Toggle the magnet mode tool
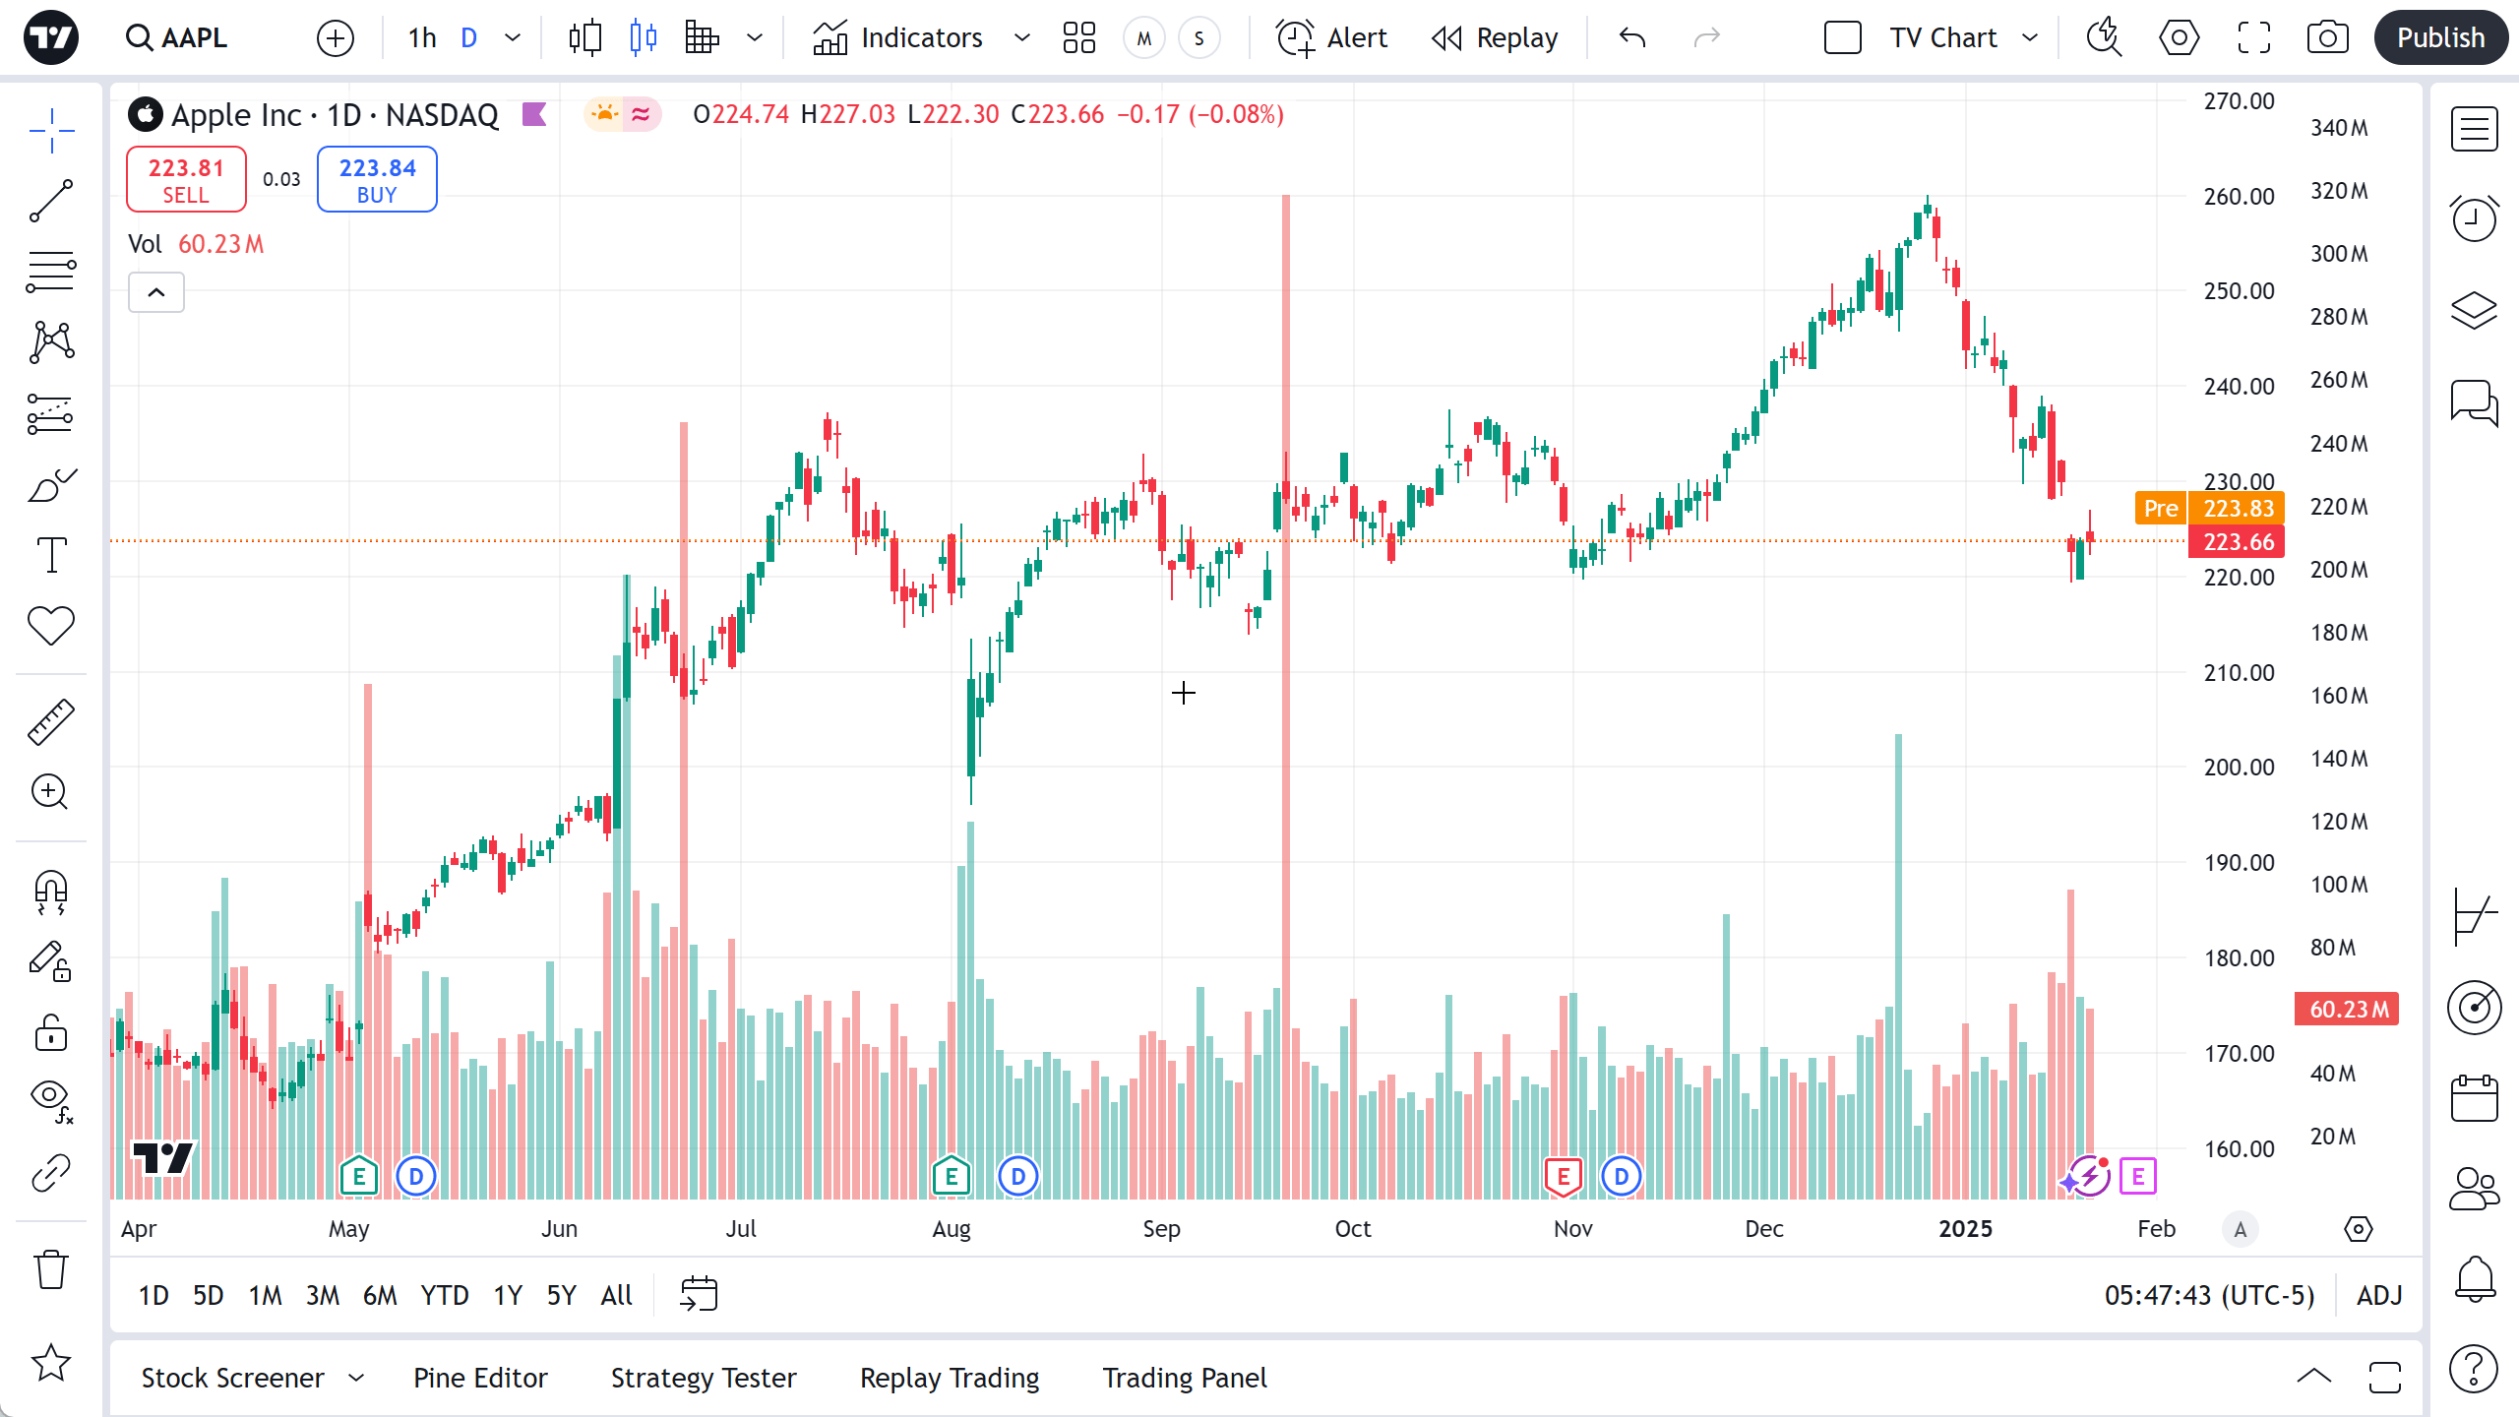 [x=51, y=892]
